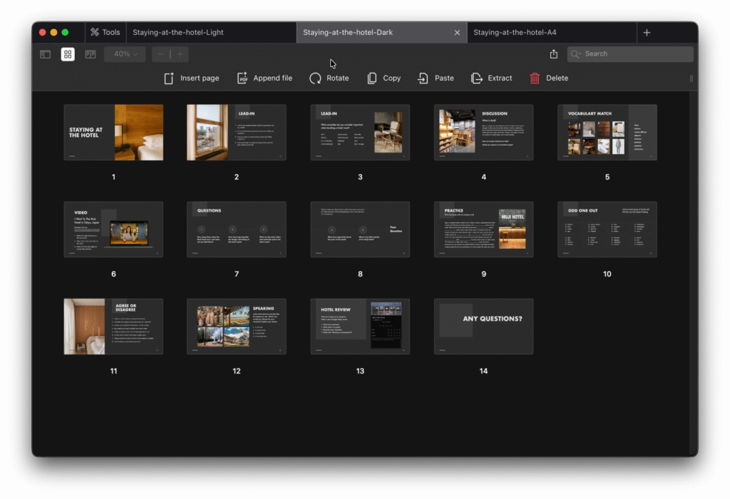Image resolution: width=730 pixels, height=499 pixels.
Task: Click the Copy pages icon
Action: [x=372, y=78]
